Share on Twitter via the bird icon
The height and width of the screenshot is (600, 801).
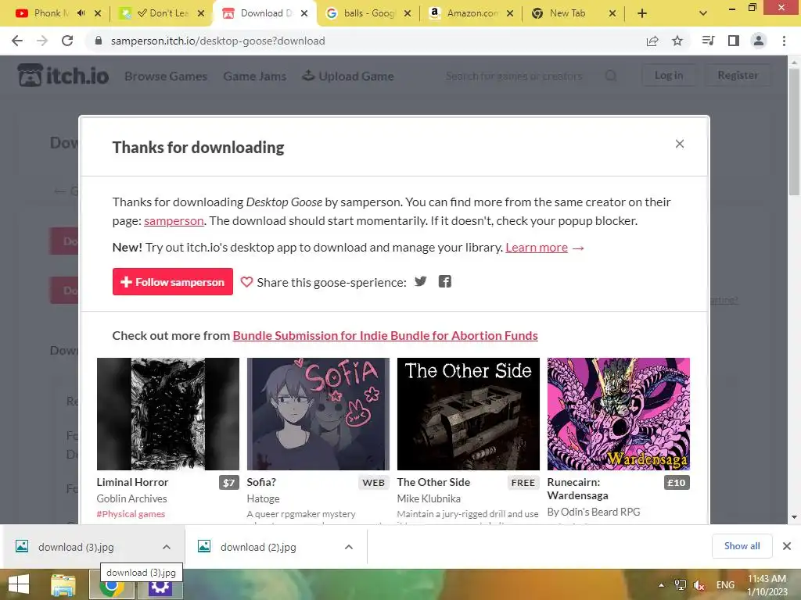tap(420, 281)
